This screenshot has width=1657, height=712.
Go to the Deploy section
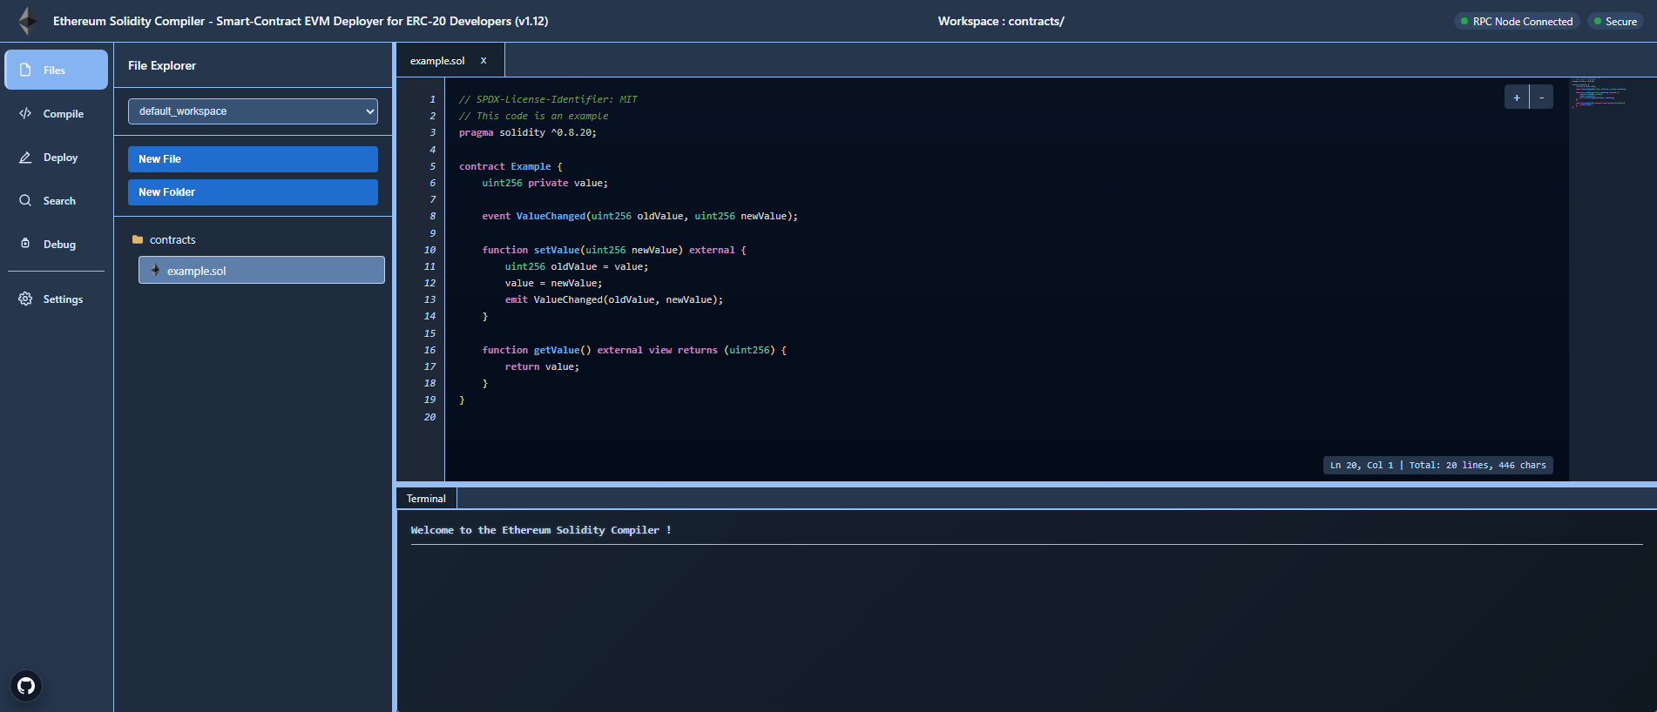[57, 157]
